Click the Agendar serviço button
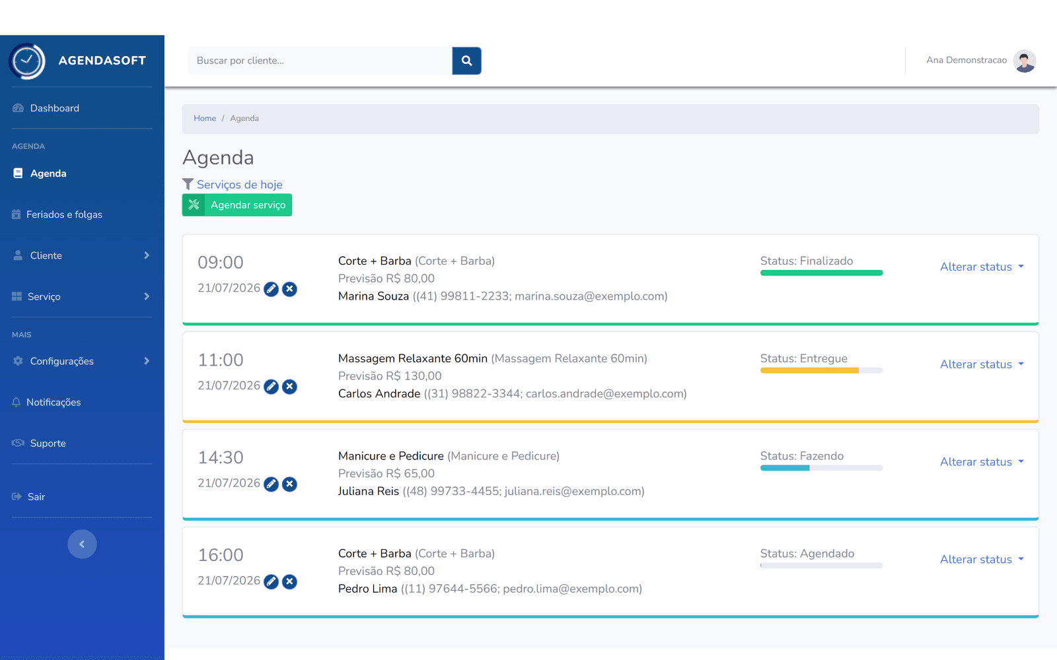Screen dimensions: 1057x660 tap(237, 205)
